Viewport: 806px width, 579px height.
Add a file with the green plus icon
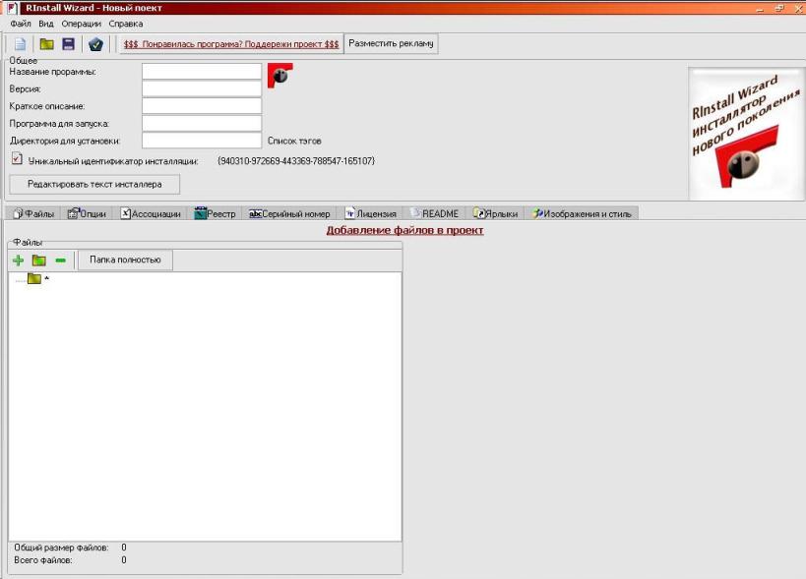(18, 261)
